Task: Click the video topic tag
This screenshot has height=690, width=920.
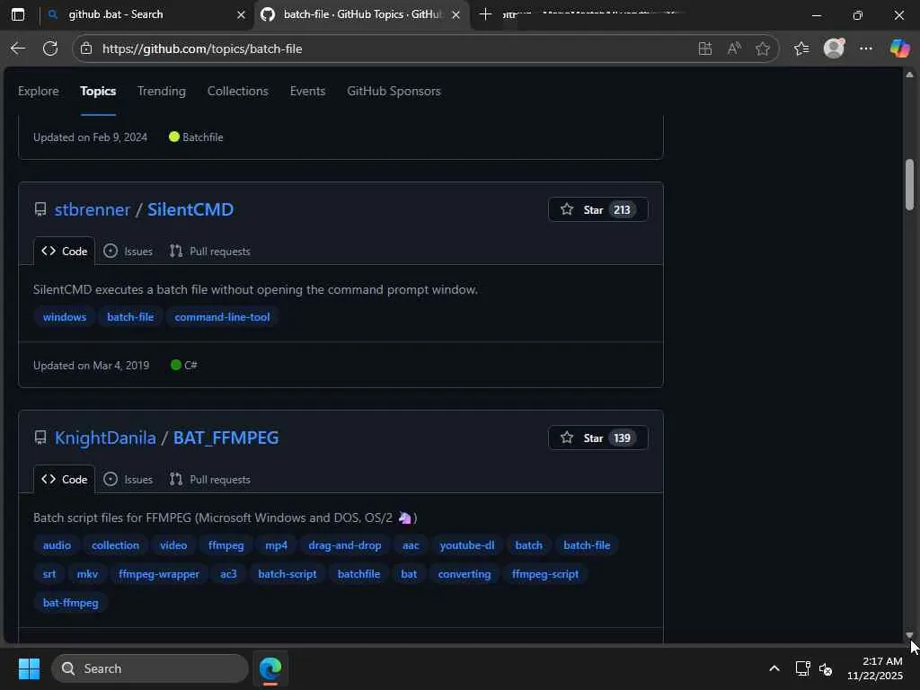Action: pos(173,545)
